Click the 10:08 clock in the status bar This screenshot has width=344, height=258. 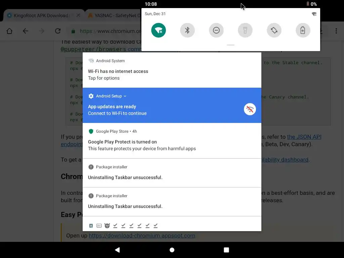(151, 4)
